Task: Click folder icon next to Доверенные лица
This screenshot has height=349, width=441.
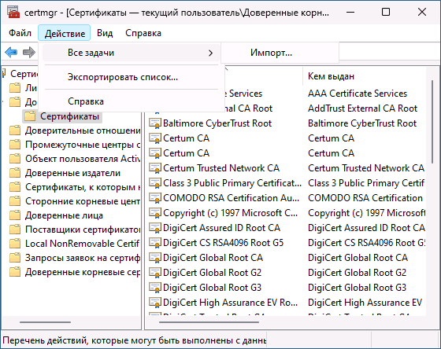Action: [x=15, y=215]
